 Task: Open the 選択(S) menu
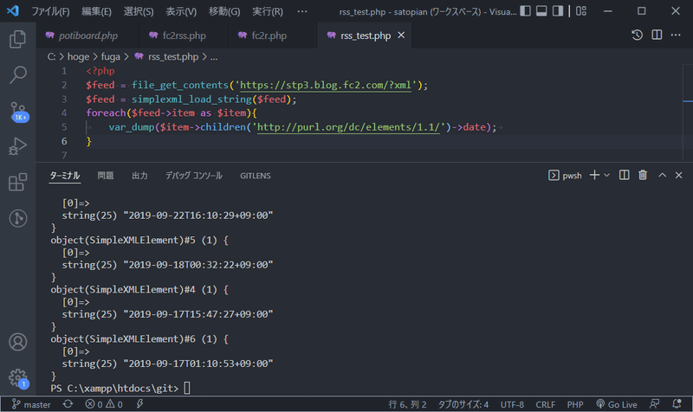point(139,11)
